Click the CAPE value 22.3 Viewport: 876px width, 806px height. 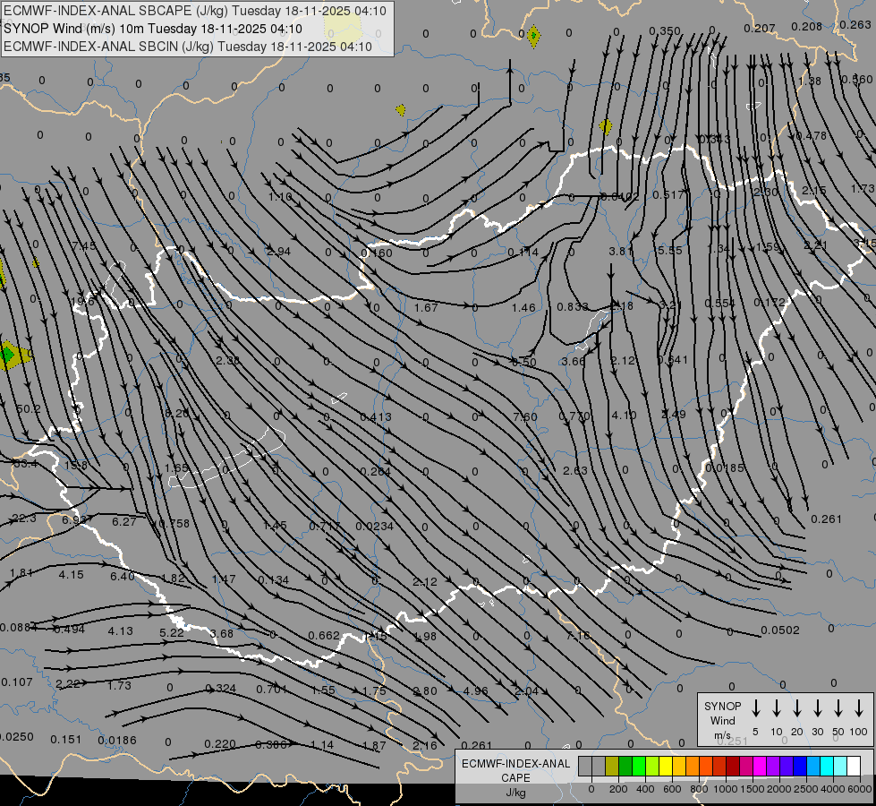point(24,519)
